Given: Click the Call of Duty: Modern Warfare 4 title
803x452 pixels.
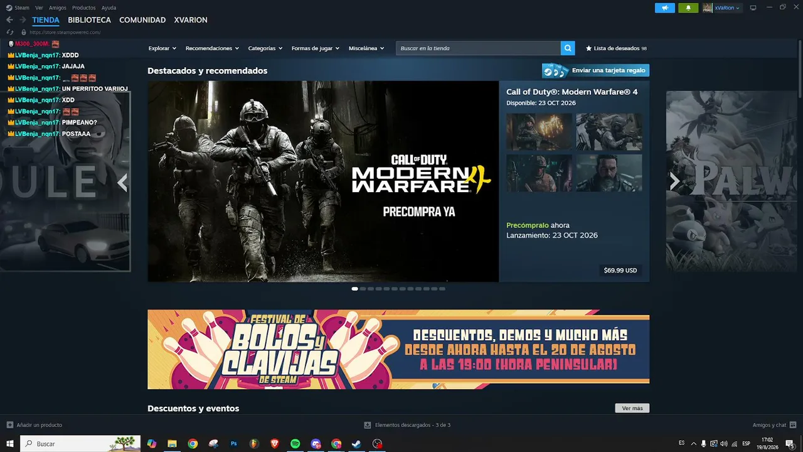Looking at the screenshot, I should coord(572,92).
